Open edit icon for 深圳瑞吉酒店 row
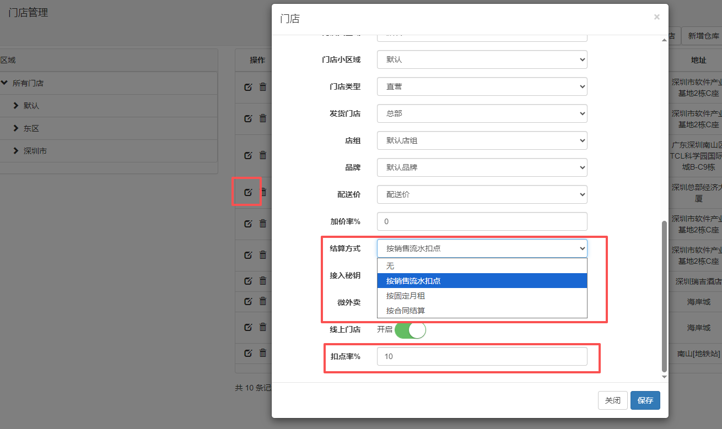This screenshot has height=429, width=722. pos(248,281)
